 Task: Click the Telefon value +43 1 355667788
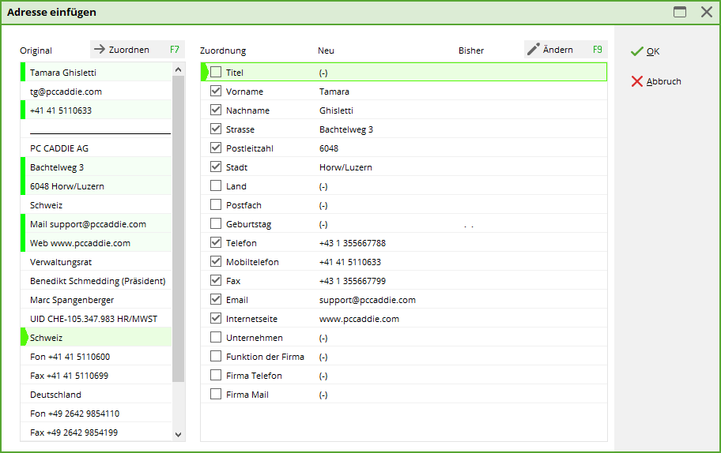pyautogui.click(x=352, y=243)
